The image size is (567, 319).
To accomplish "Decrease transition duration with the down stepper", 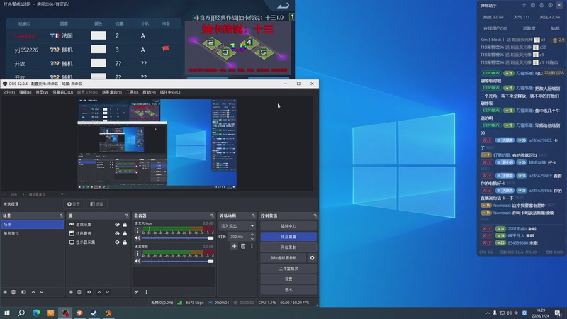I will [252, 239].
